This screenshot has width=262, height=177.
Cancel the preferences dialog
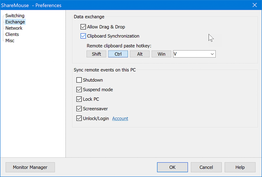206,167
